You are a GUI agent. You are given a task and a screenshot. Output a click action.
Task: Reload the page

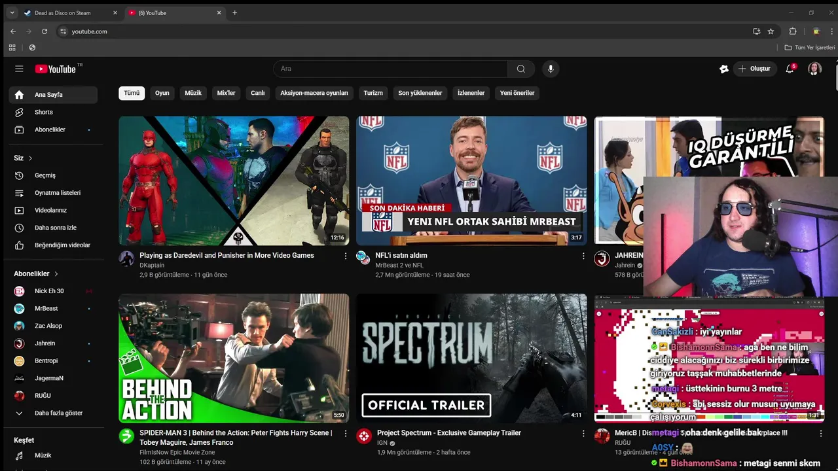point(45,31)
